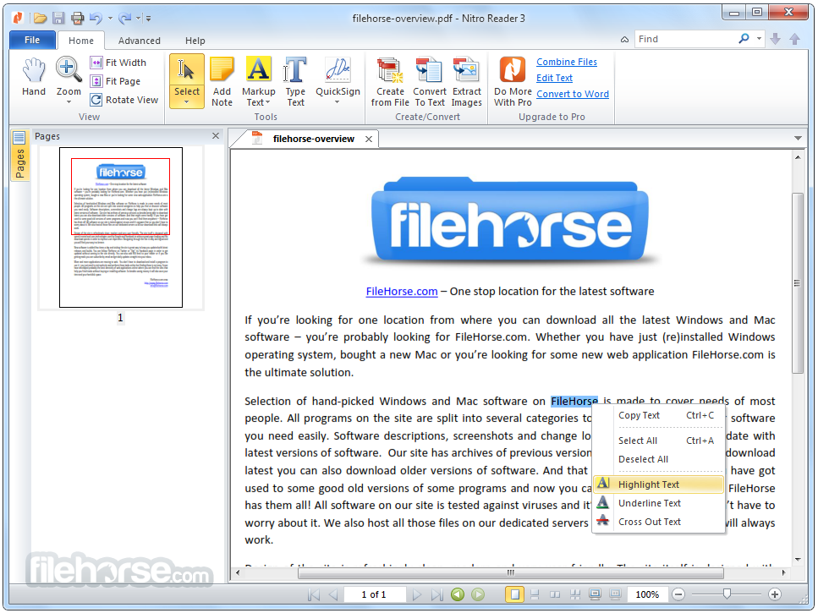818x613 pixels.
Task: Click Convert To Text
Action: (x=430, y=82)
